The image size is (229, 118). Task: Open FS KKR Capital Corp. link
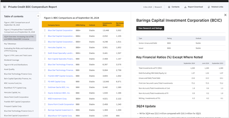click(x=57, y=81)
